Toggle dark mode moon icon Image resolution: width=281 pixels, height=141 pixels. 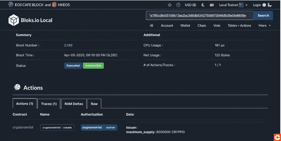pos(203,5)
